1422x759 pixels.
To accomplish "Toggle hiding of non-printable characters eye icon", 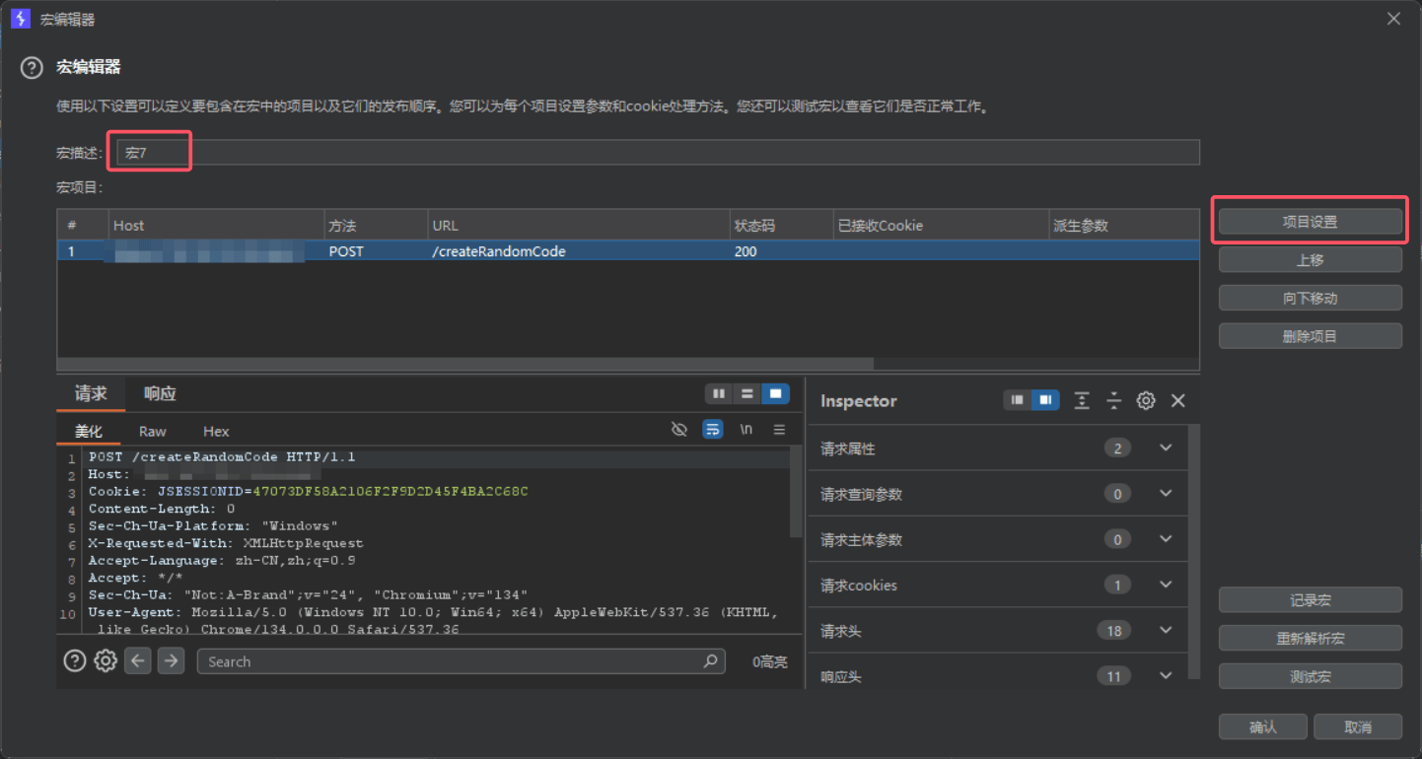I will [x=678, y=430].
